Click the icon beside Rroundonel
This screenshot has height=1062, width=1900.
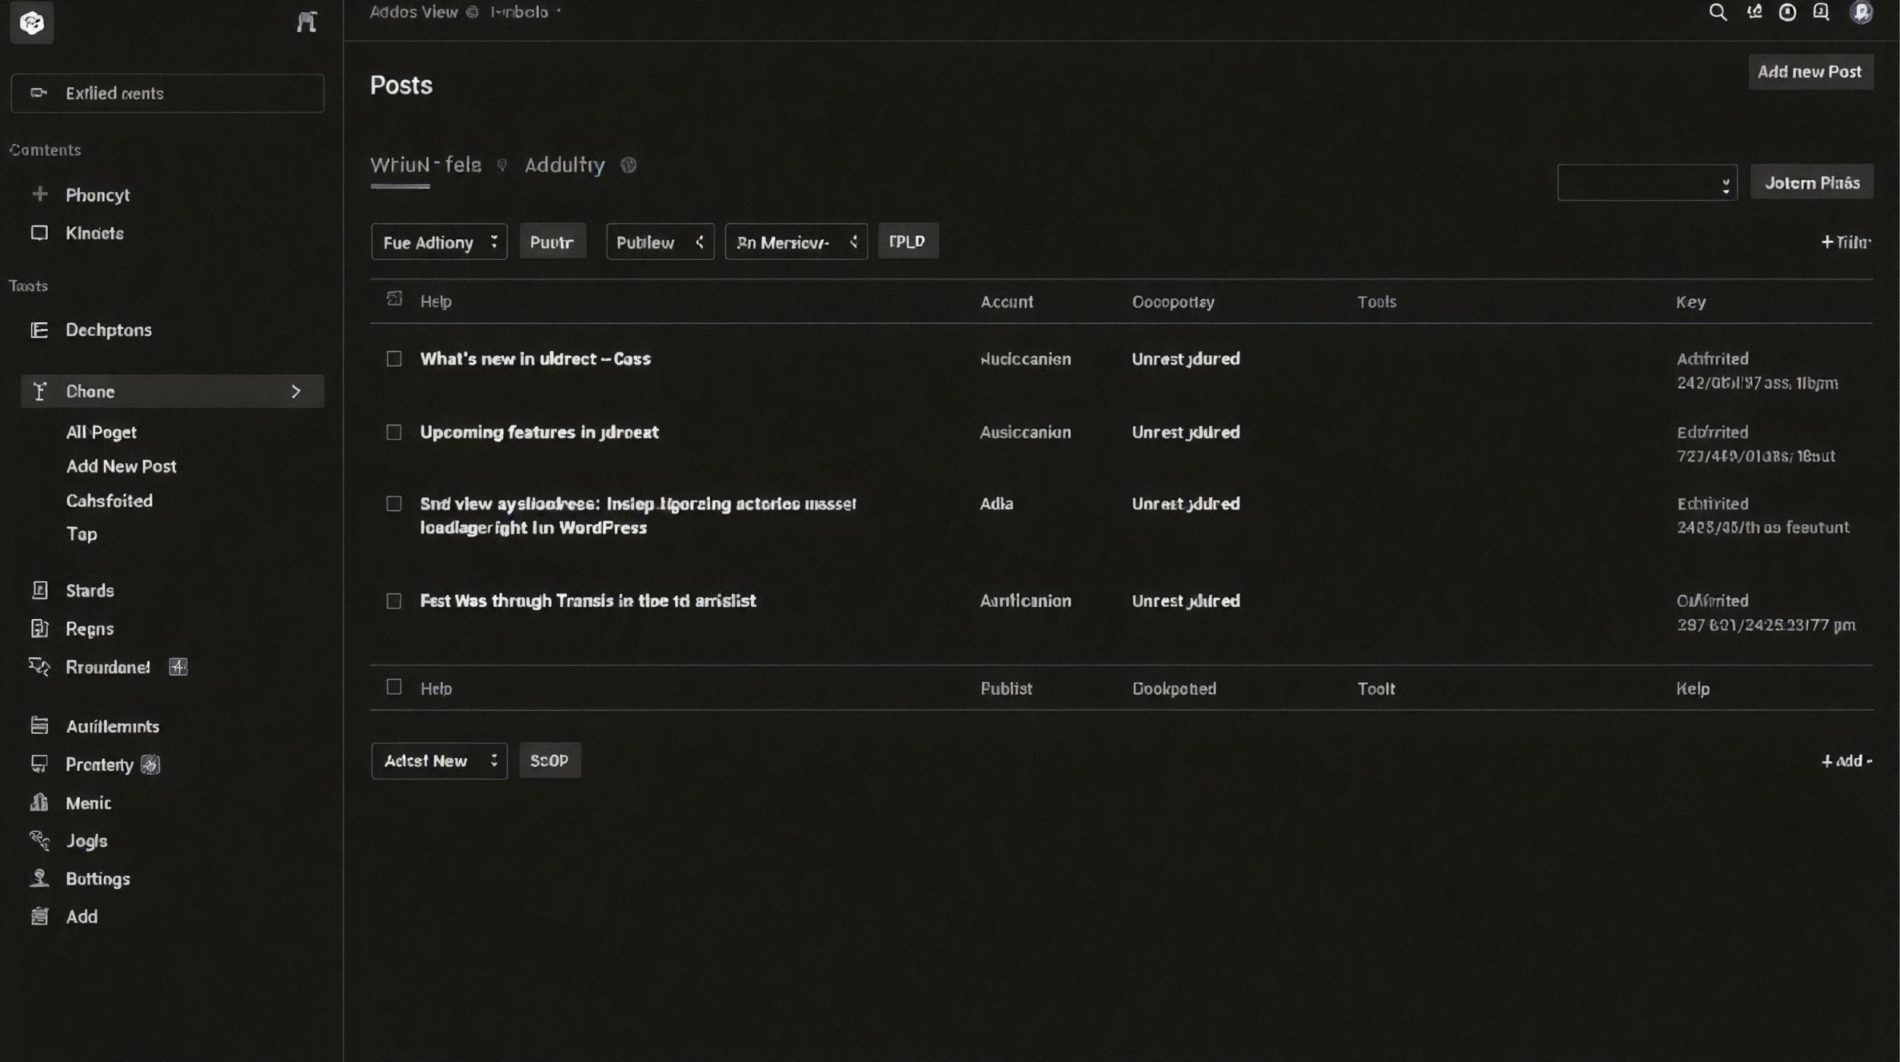click(40, 667)
